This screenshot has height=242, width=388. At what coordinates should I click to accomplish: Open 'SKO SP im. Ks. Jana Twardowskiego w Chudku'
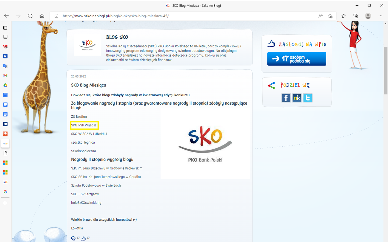click(106, 177)
